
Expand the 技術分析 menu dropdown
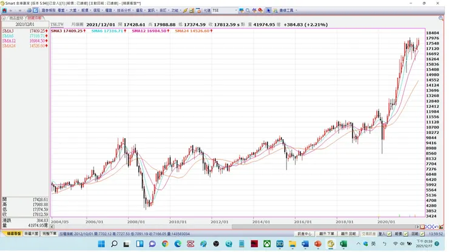click(x=133, y=10)
